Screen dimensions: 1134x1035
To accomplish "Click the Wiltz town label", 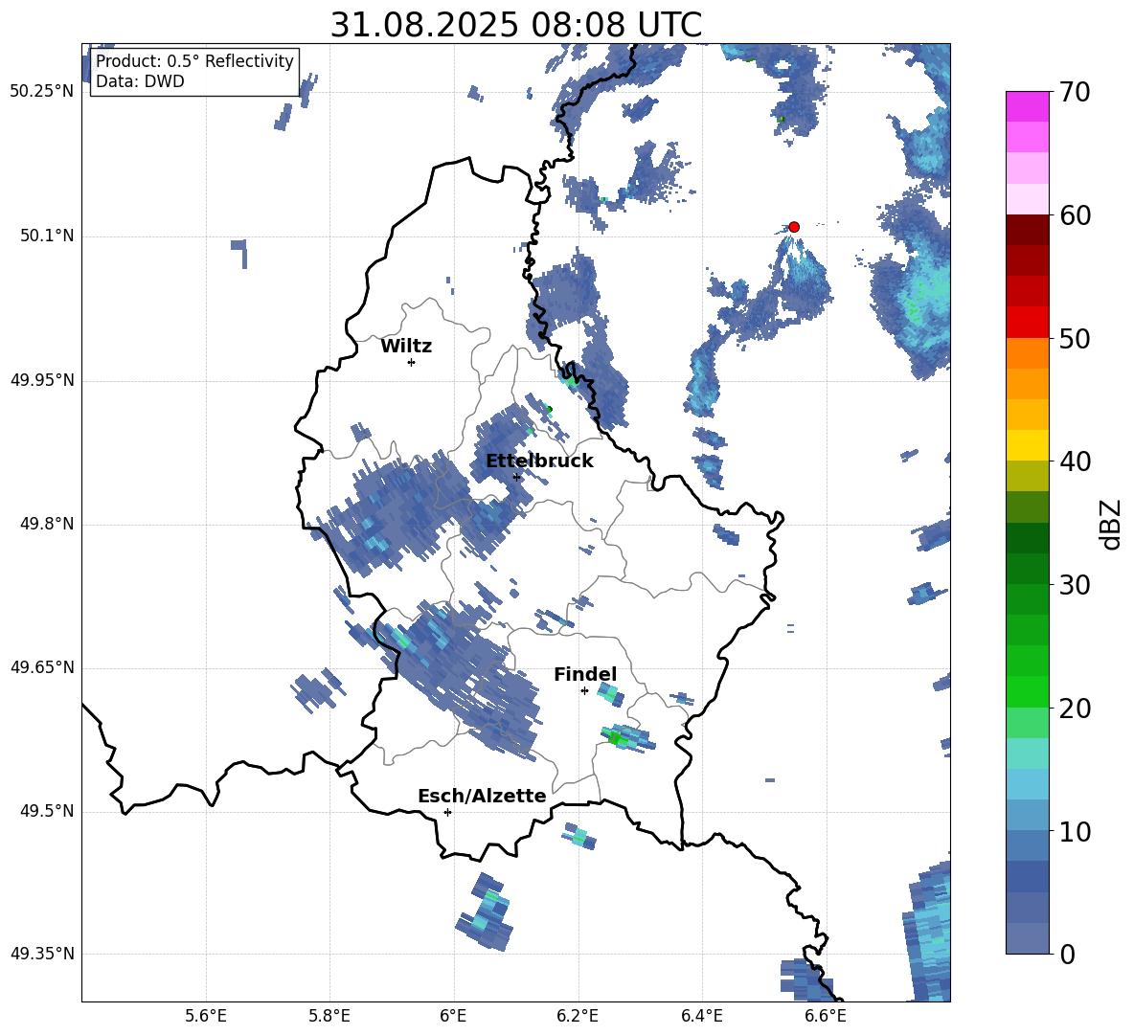I will pos(406,347).
